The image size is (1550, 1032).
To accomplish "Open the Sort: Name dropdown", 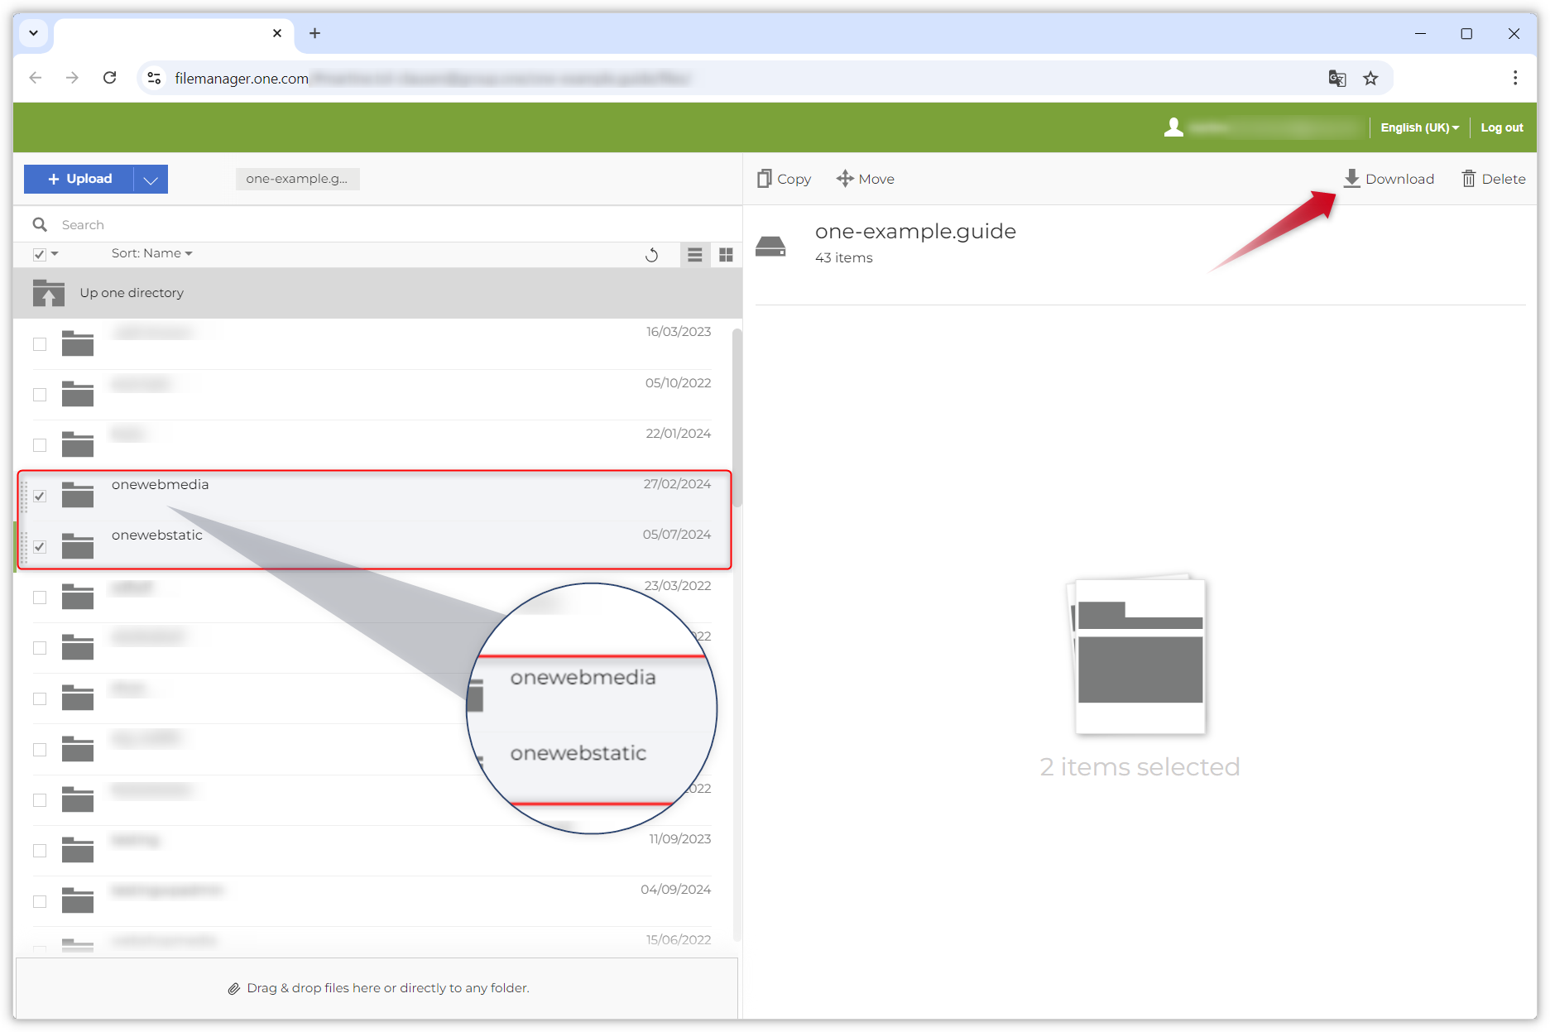I will (151, 253).
